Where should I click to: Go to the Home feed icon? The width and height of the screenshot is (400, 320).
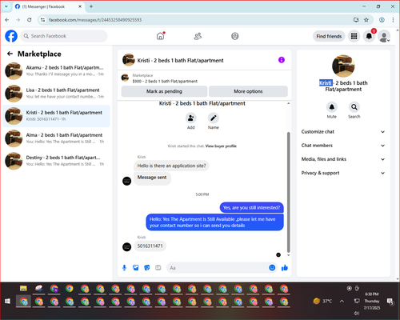160,36
